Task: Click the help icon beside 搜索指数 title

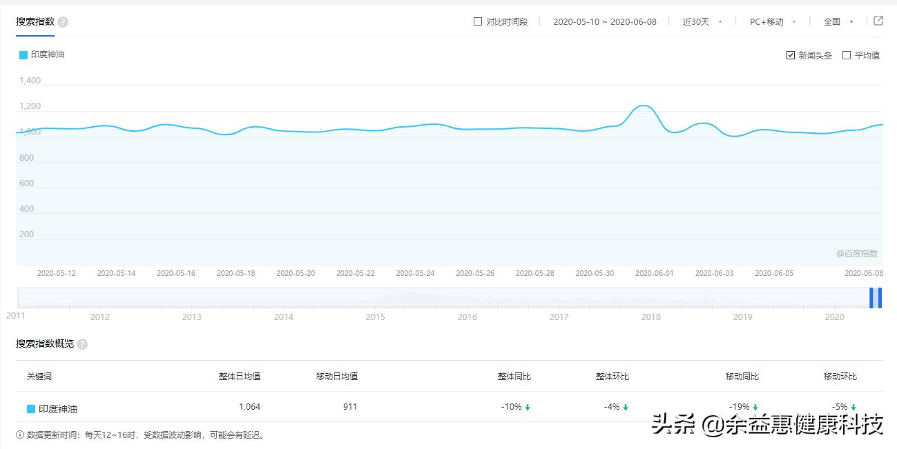Action: pos(61,21)
